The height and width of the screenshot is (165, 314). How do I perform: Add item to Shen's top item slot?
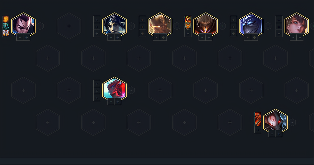[233, 20]
